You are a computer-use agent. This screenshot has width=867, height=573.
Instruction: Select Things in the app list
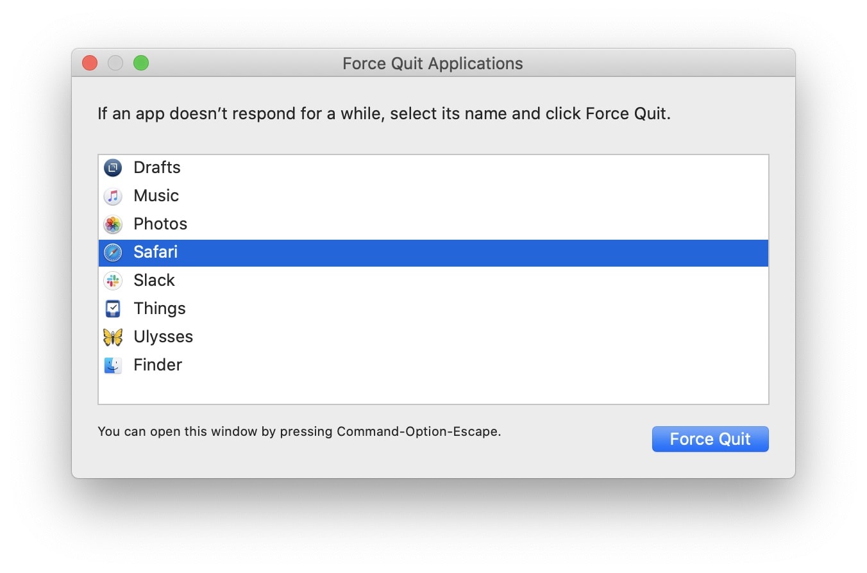coord(160,309)
